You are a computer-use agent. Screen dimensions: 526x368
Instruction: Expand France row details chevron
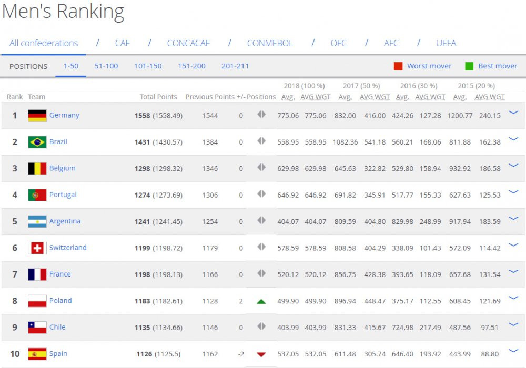[x=513, y=272]
